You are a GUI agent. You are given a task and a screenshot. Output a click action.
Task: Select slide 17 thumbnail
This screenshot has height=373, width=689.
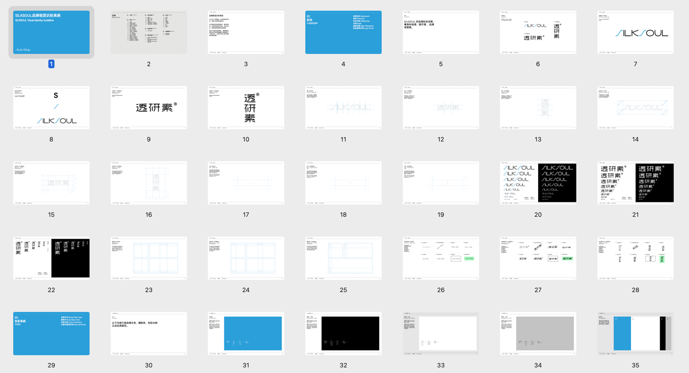pos(246,183)
